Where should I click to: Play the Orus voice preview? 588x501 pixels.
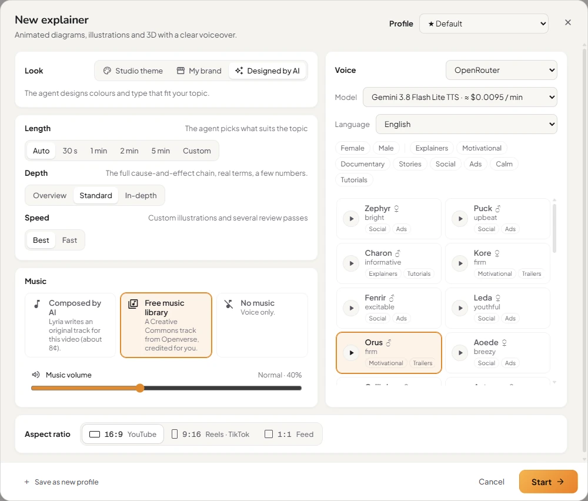click(x=352, y=352)
